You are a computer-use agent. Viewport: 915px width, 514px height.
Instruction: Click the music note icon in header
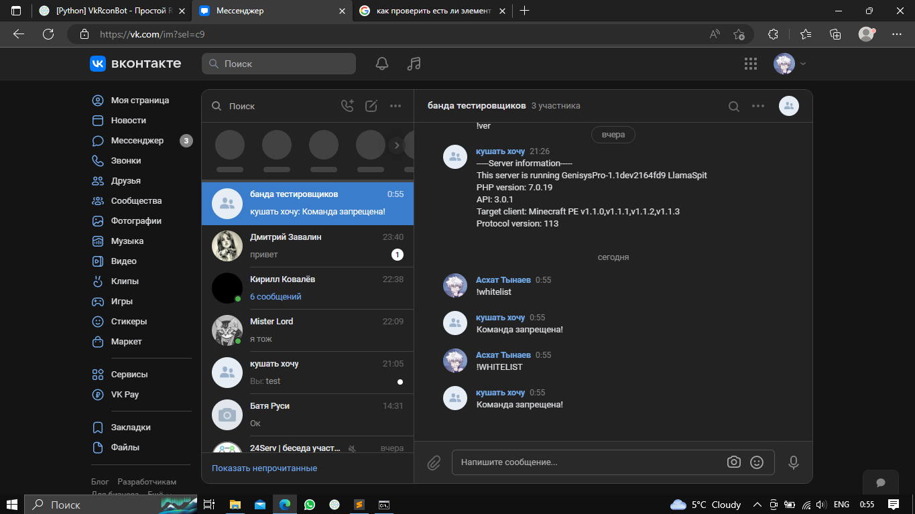click(x=414, y=64)
